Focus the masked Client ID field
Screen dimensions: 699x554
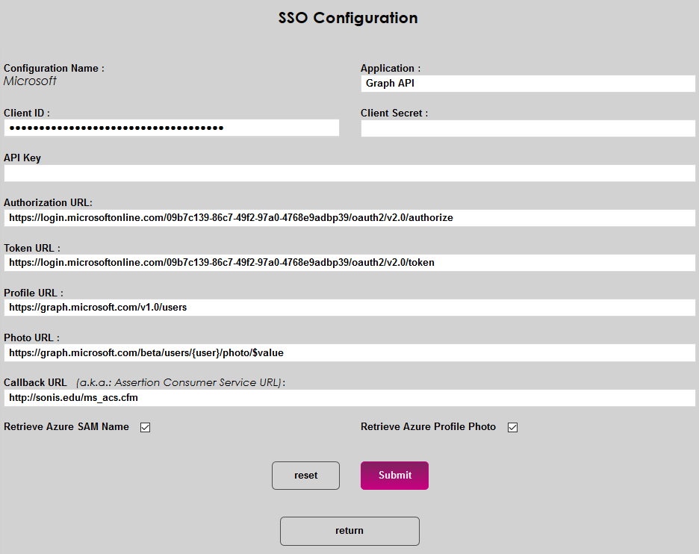click(x=171, y=128)
